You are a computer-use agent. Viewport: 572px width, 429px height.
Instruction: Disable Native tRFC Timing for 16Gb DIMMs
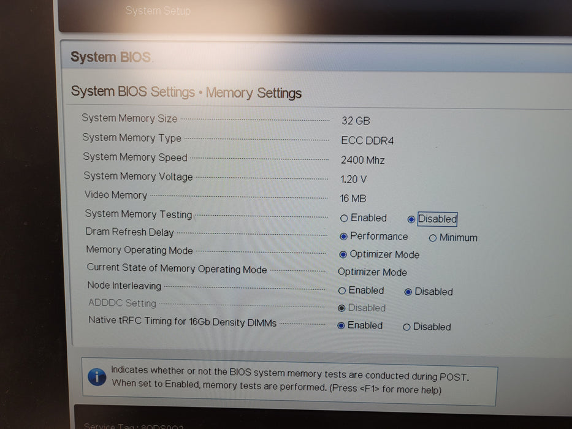coord(406,327)
